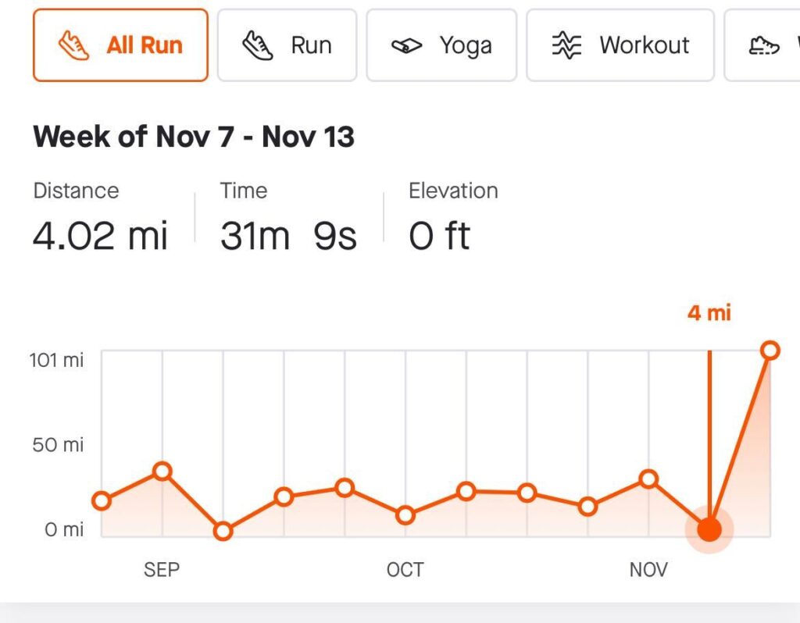Click the orange "4 mi" tooltip label
The width and height of the screenshot is (800, 623).
coord(709,313)
